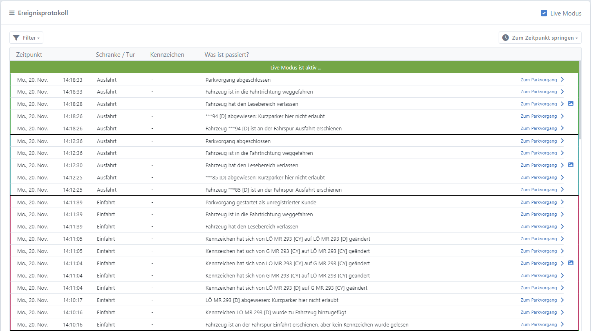This screenshot has width=591, height=331.
Task: Open image icon for 14:11:04 Einfahrt row
Action: point(571,263)
